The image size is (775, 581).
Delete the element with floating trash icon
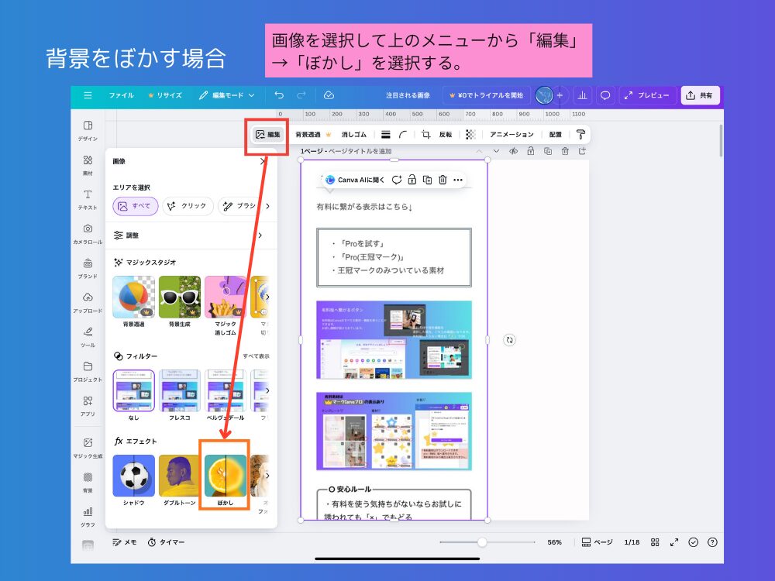pos(442,180)
